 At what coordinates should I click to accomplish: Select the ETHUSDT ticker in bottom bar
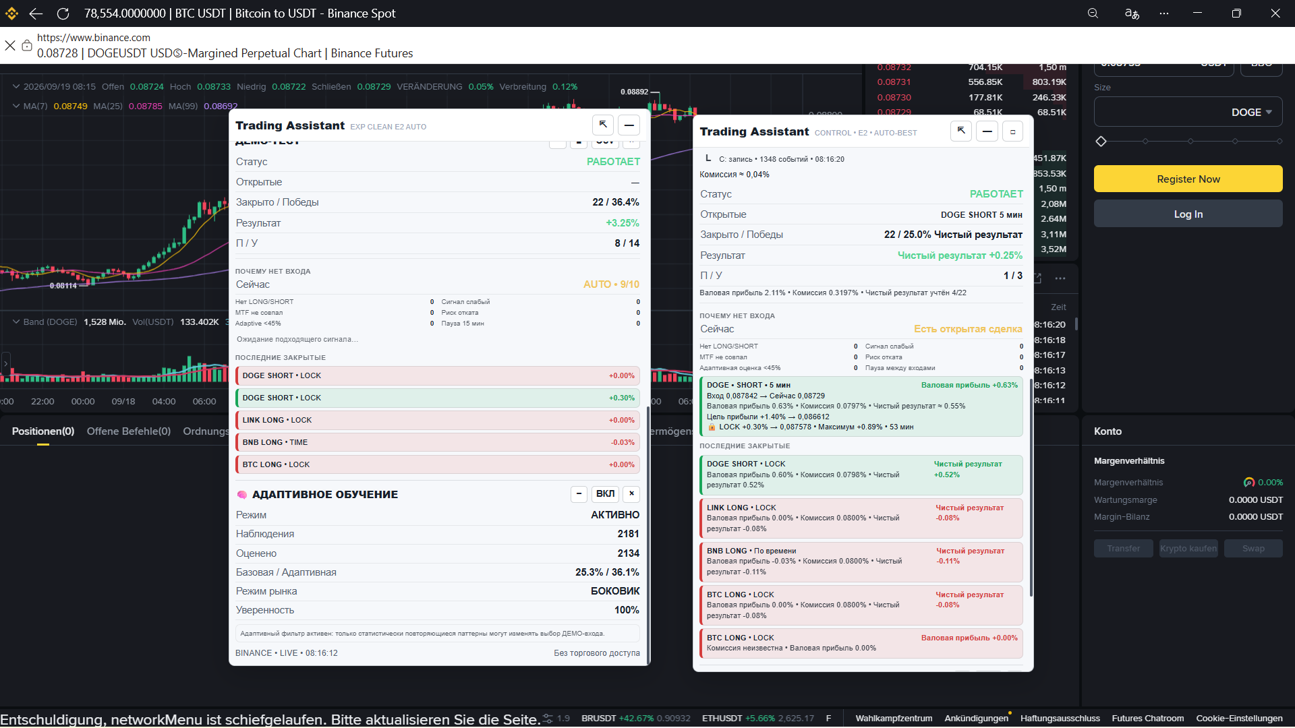757,719
